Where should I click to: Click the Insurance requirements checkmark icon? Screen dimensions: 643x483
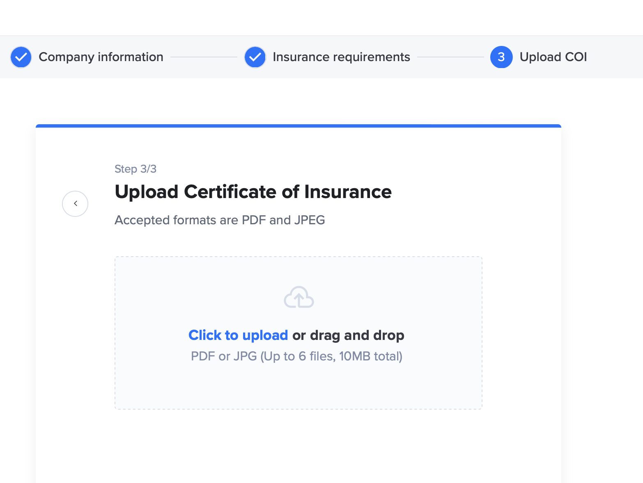click(x=255, y=57)
